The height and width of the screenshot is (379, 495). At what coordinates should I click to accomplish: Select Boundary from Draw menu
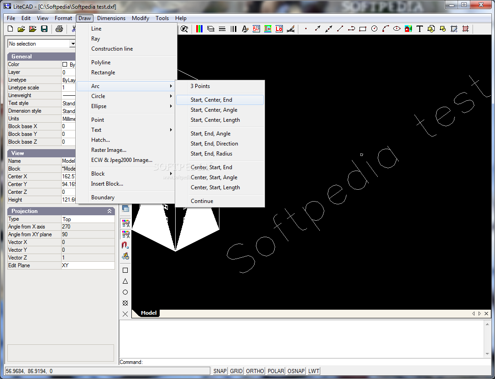pos(126,197)
